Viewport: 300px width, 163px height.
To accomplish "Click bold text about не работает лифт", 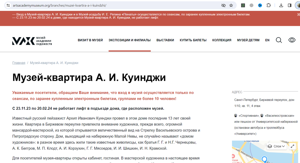I will coord(88,109).
